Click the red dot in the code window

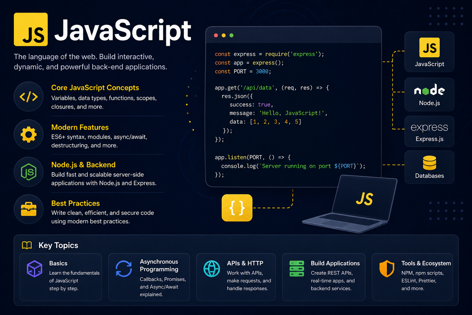[216, 35]
